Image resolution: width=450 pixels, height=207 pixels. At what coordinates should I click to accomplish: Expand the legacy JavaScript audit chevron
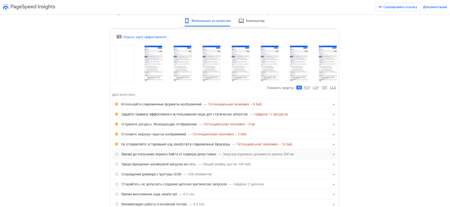point(334,145)
